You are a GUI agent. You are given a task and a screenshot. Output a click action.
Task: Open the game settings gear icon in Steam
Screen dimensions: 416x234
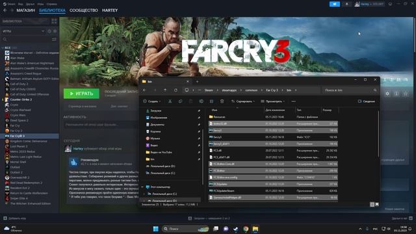point(387,94)
